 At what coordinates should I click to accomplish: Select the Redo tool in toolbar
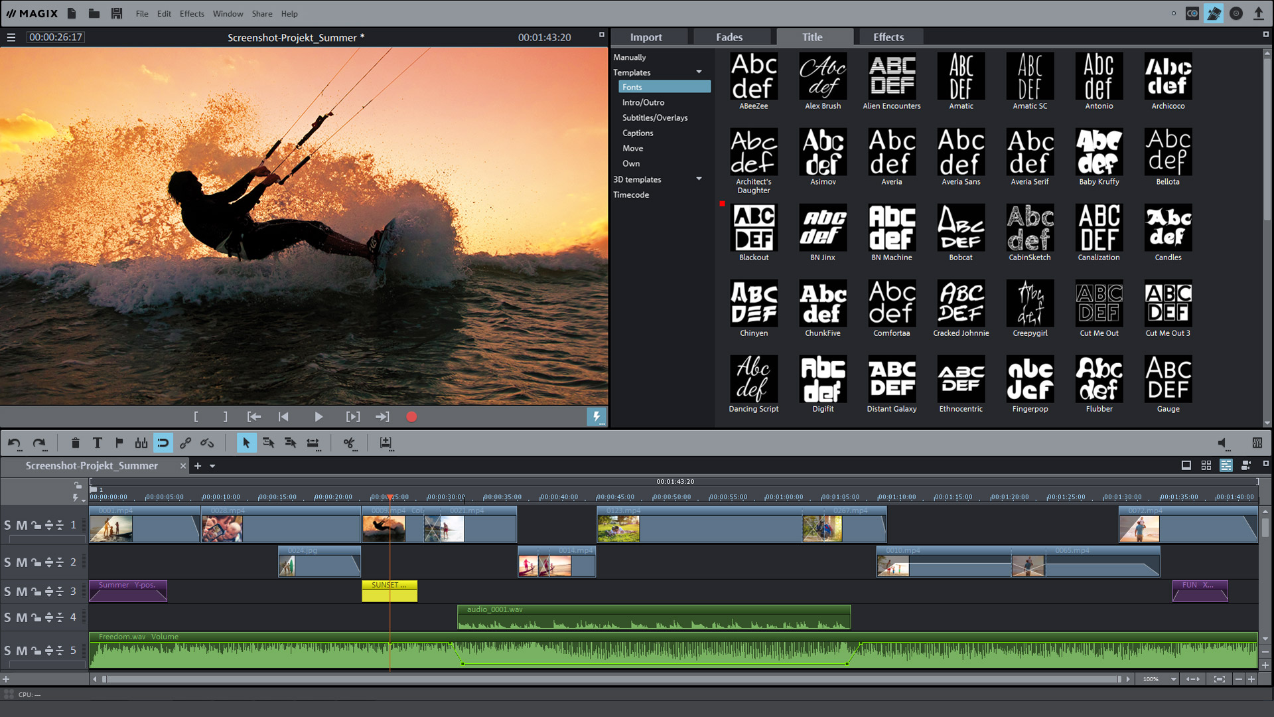point(39,443)
